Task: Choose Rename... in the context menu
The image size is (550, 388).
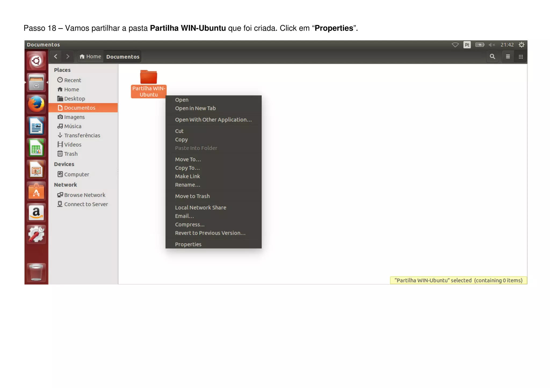Action: [x=214, y=185]
